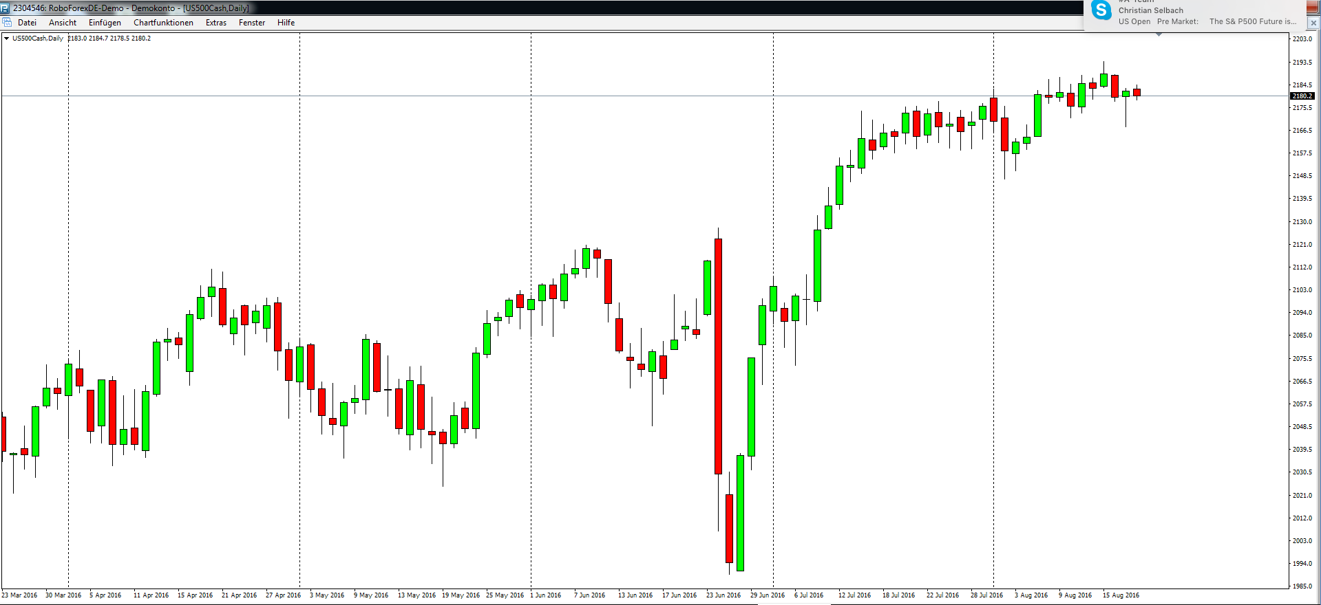The height and width of the screenshot is (605, 1321).
Task: Click the Skype logo in the notification
Action: [x=1101, y=10]
